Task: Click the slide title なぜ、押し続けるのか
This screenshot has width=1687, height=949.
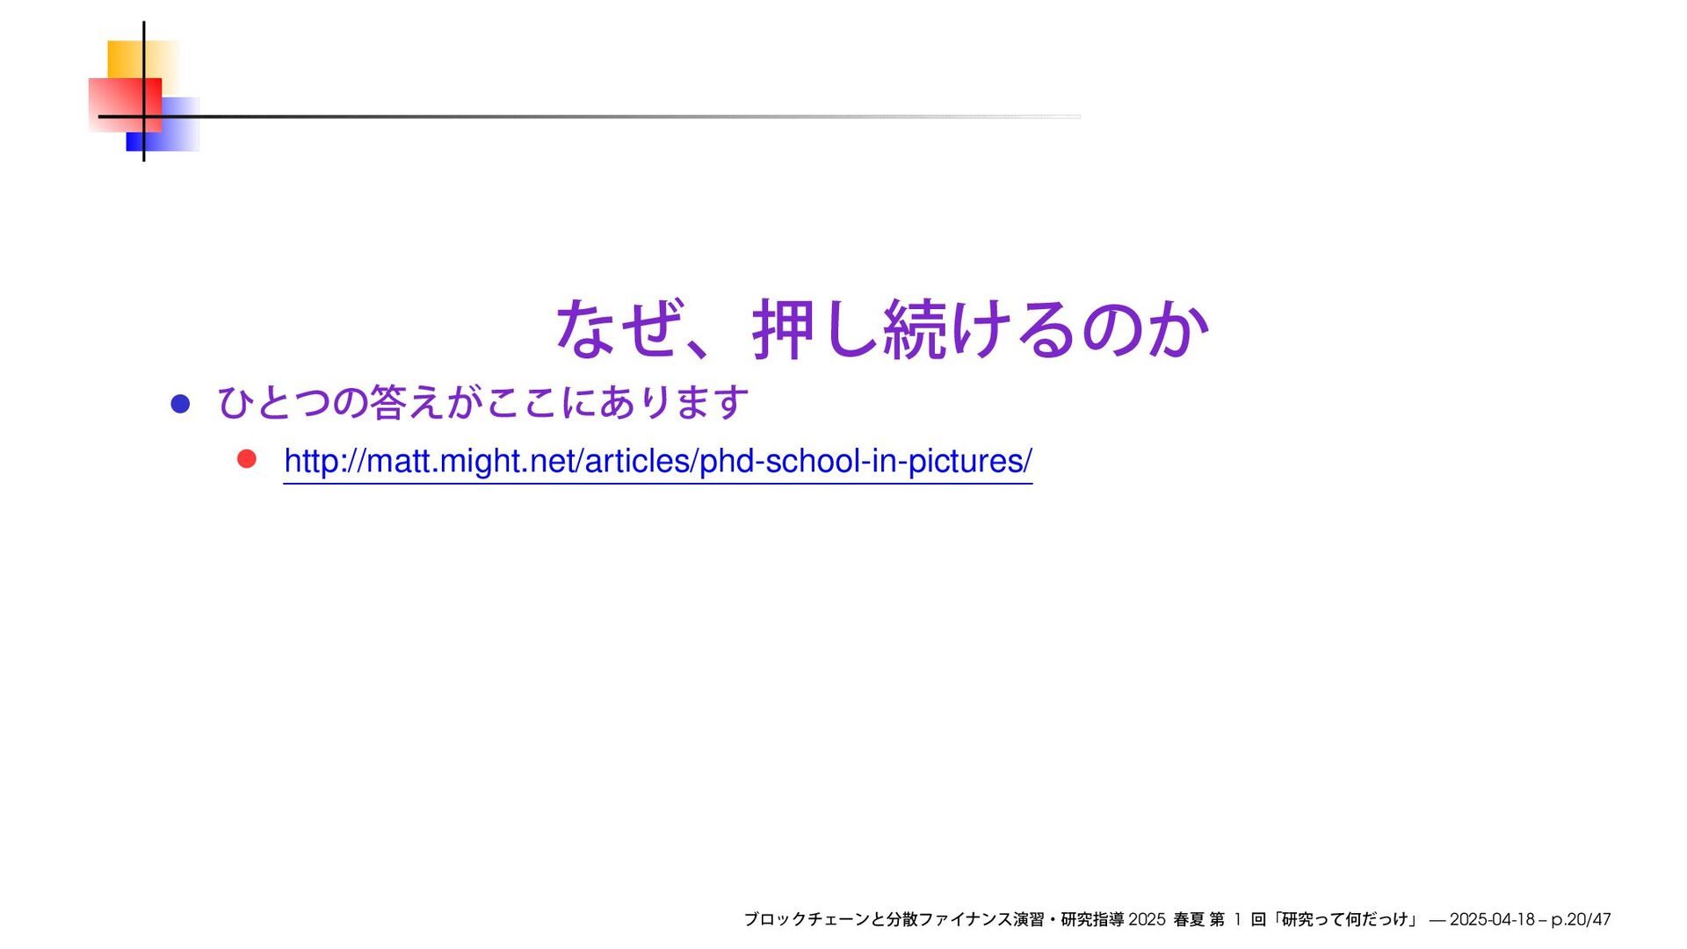Action: point(881,329)
